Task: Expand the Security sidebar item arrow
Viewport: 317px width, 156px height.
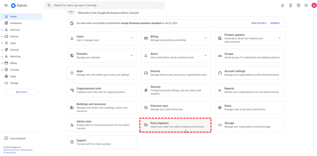Action: tap(2, 50)
